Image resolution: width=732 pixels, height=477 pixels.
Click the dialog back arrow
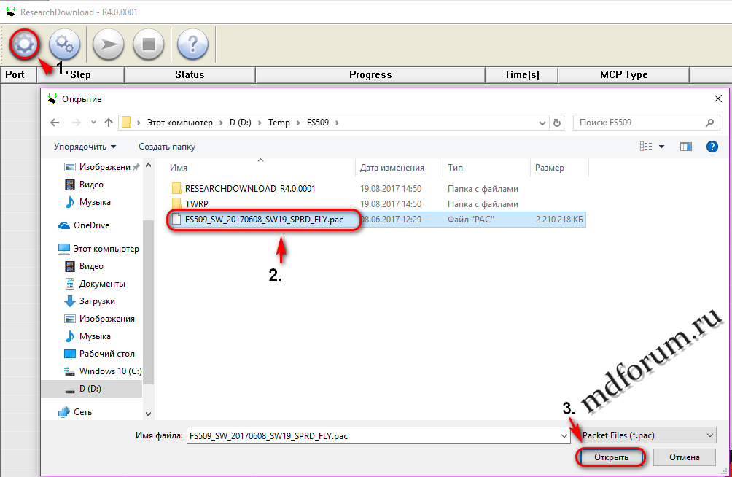tap(55, 123)
